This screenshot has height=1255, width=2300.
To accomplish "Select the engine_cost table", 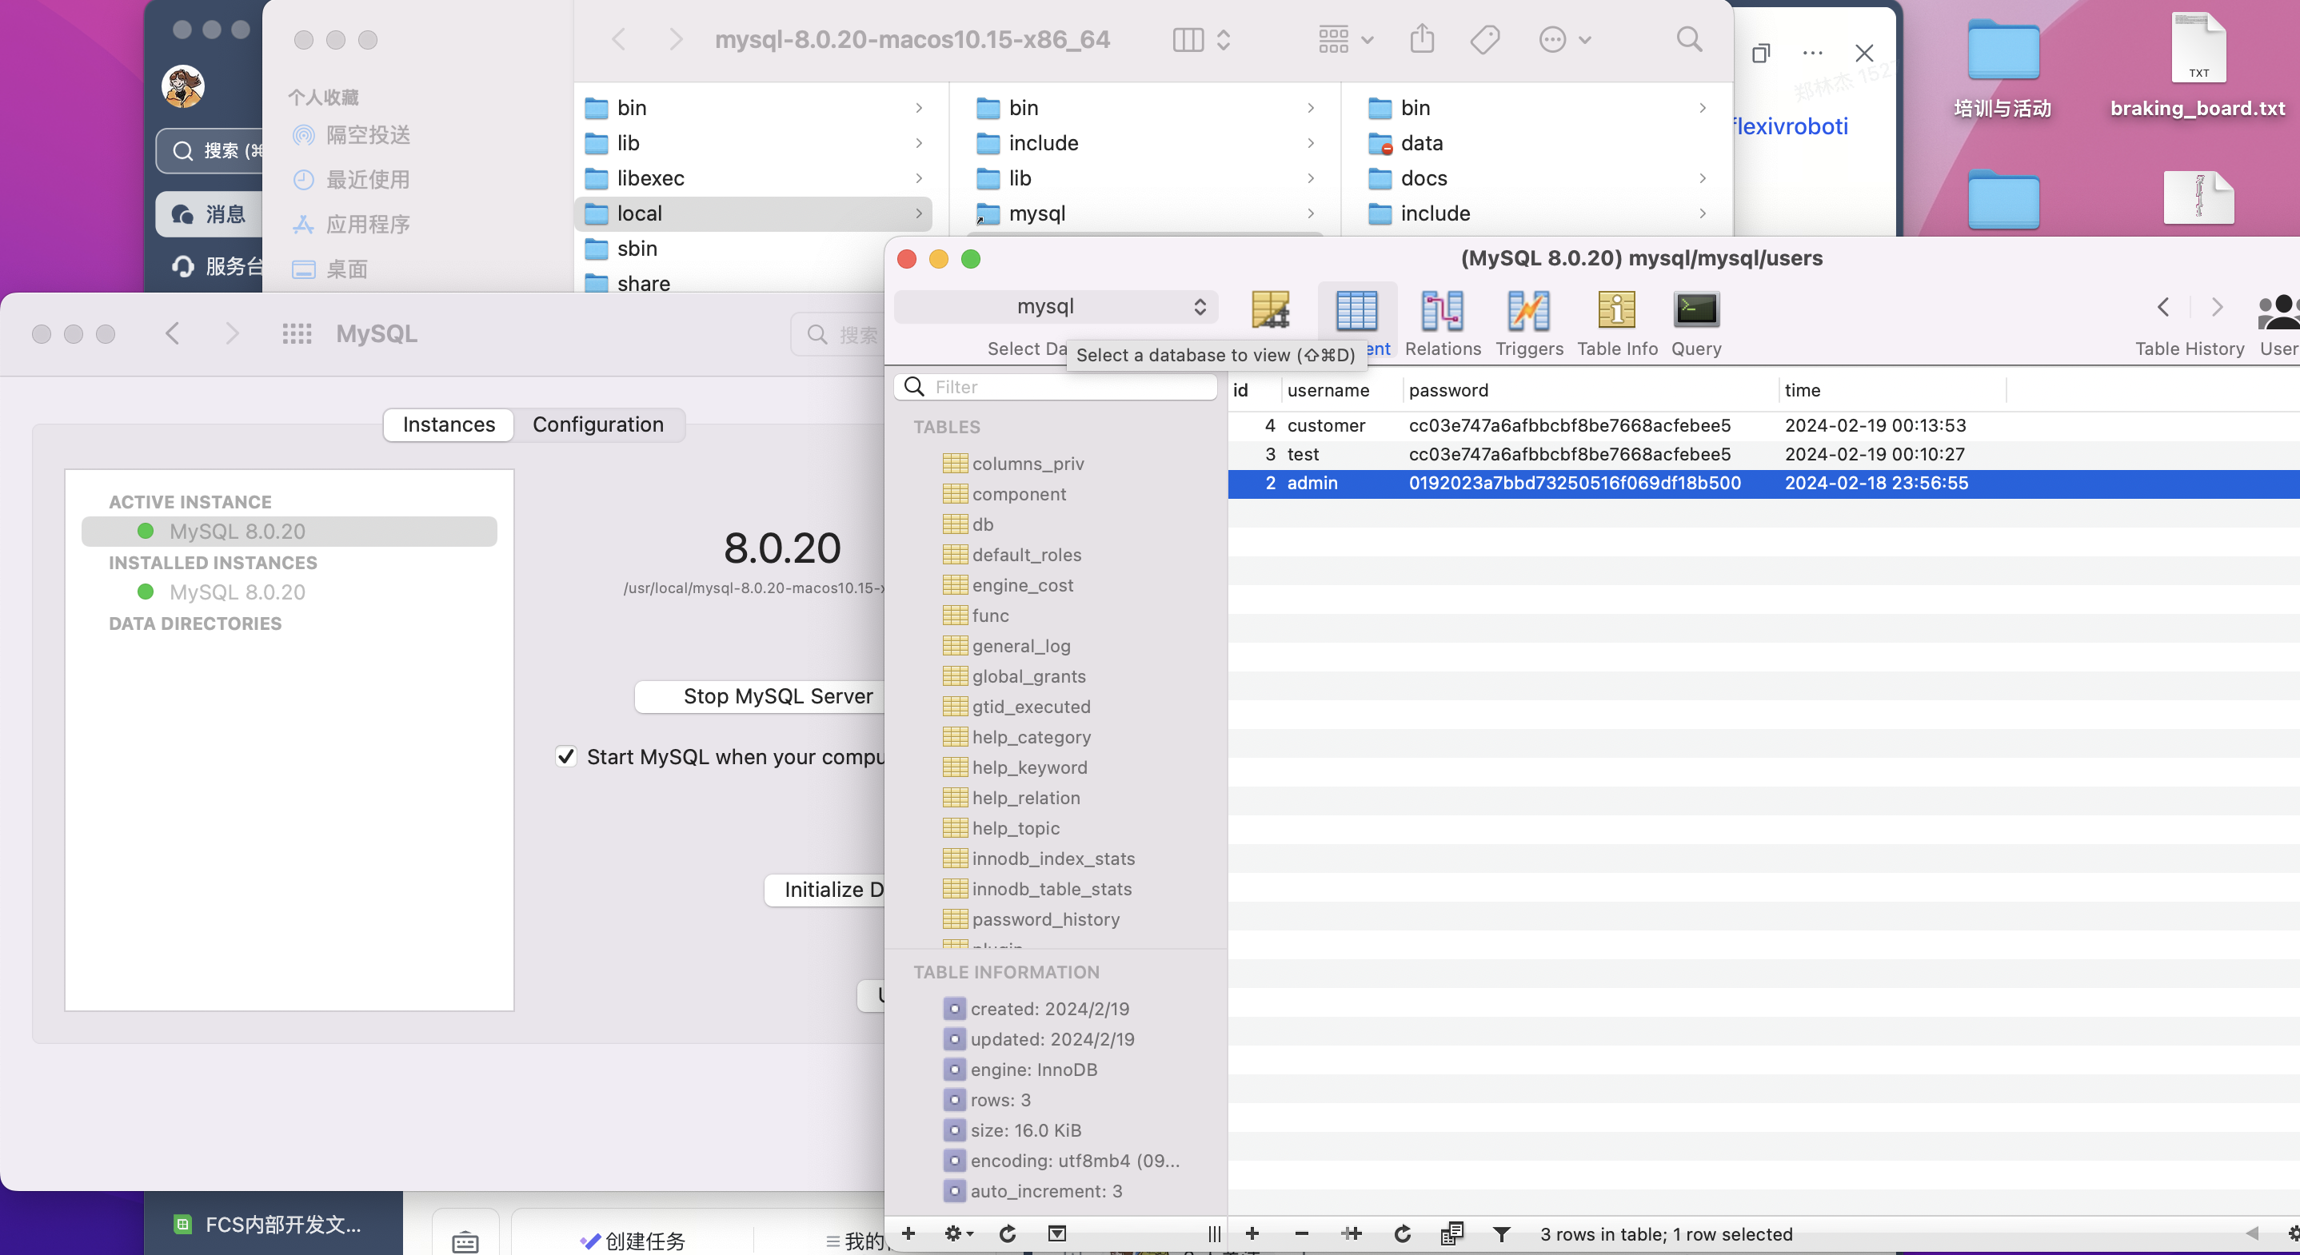I will [1022, 584].
